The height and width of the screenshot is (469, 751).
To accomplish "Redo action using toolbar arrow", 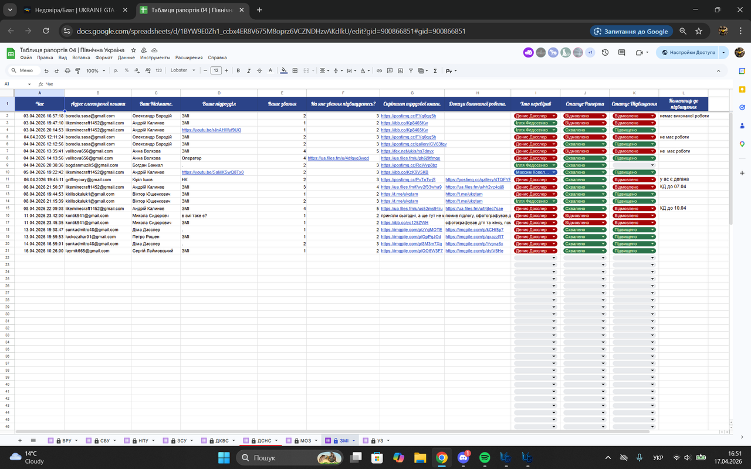I will coord(57,70).
